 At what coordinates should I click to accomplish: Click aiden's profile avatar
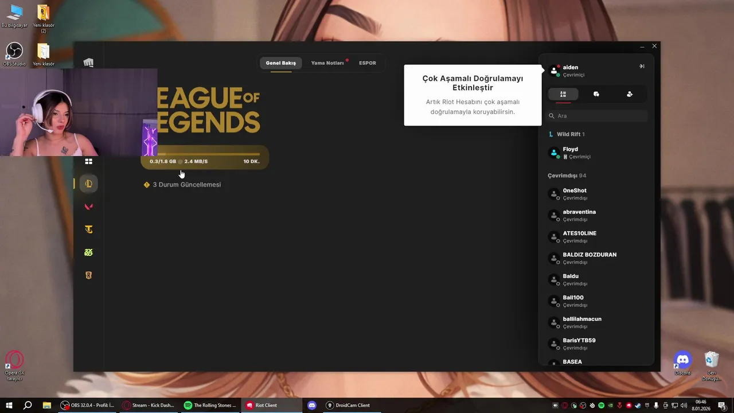click(x=554, y=71)
